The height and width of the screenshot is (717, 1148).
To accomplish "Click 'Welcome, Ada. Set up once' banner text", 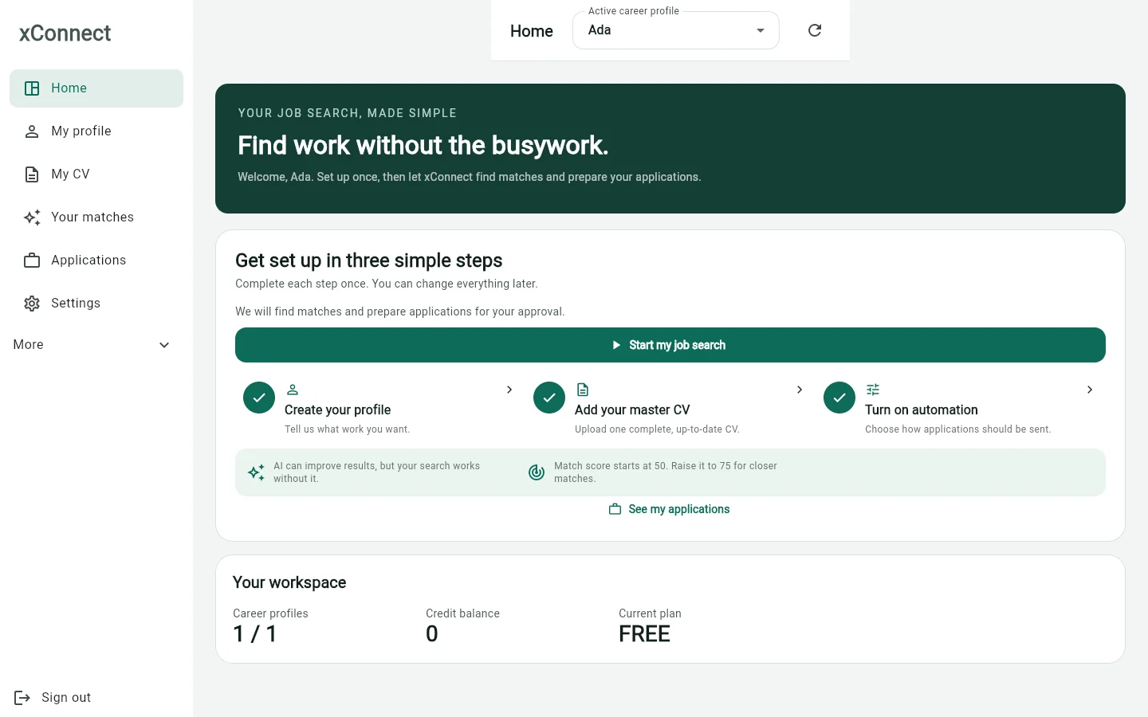I will 470,177.
